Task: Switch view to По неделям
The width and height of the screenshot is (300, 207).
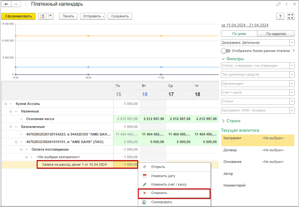Action: click(276, 34)
